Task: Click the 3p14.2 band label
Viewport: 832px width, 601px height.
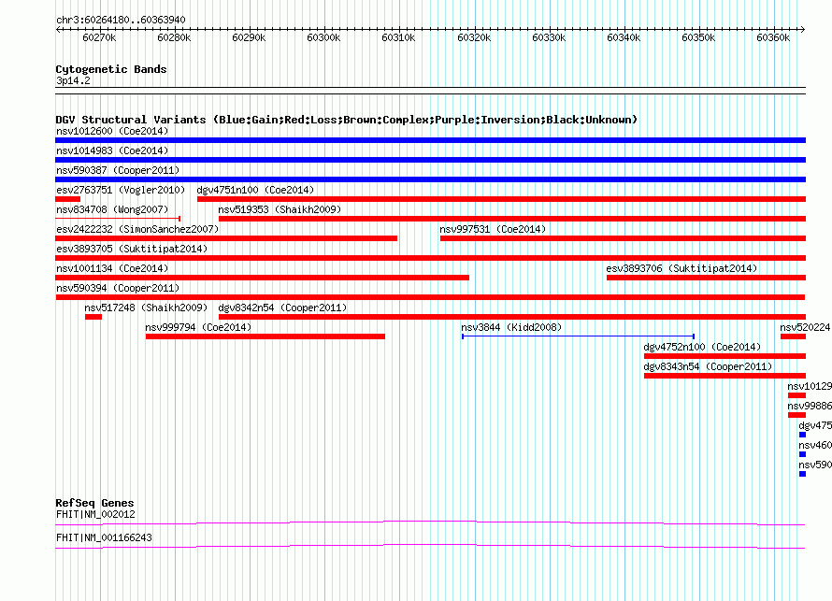Action: tap(73, 80)
